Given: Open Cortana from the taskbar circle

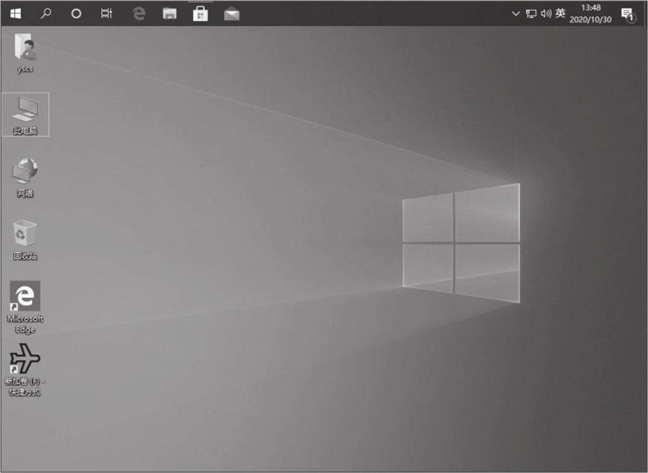Looking at the screenshot, I should (76, 14).
